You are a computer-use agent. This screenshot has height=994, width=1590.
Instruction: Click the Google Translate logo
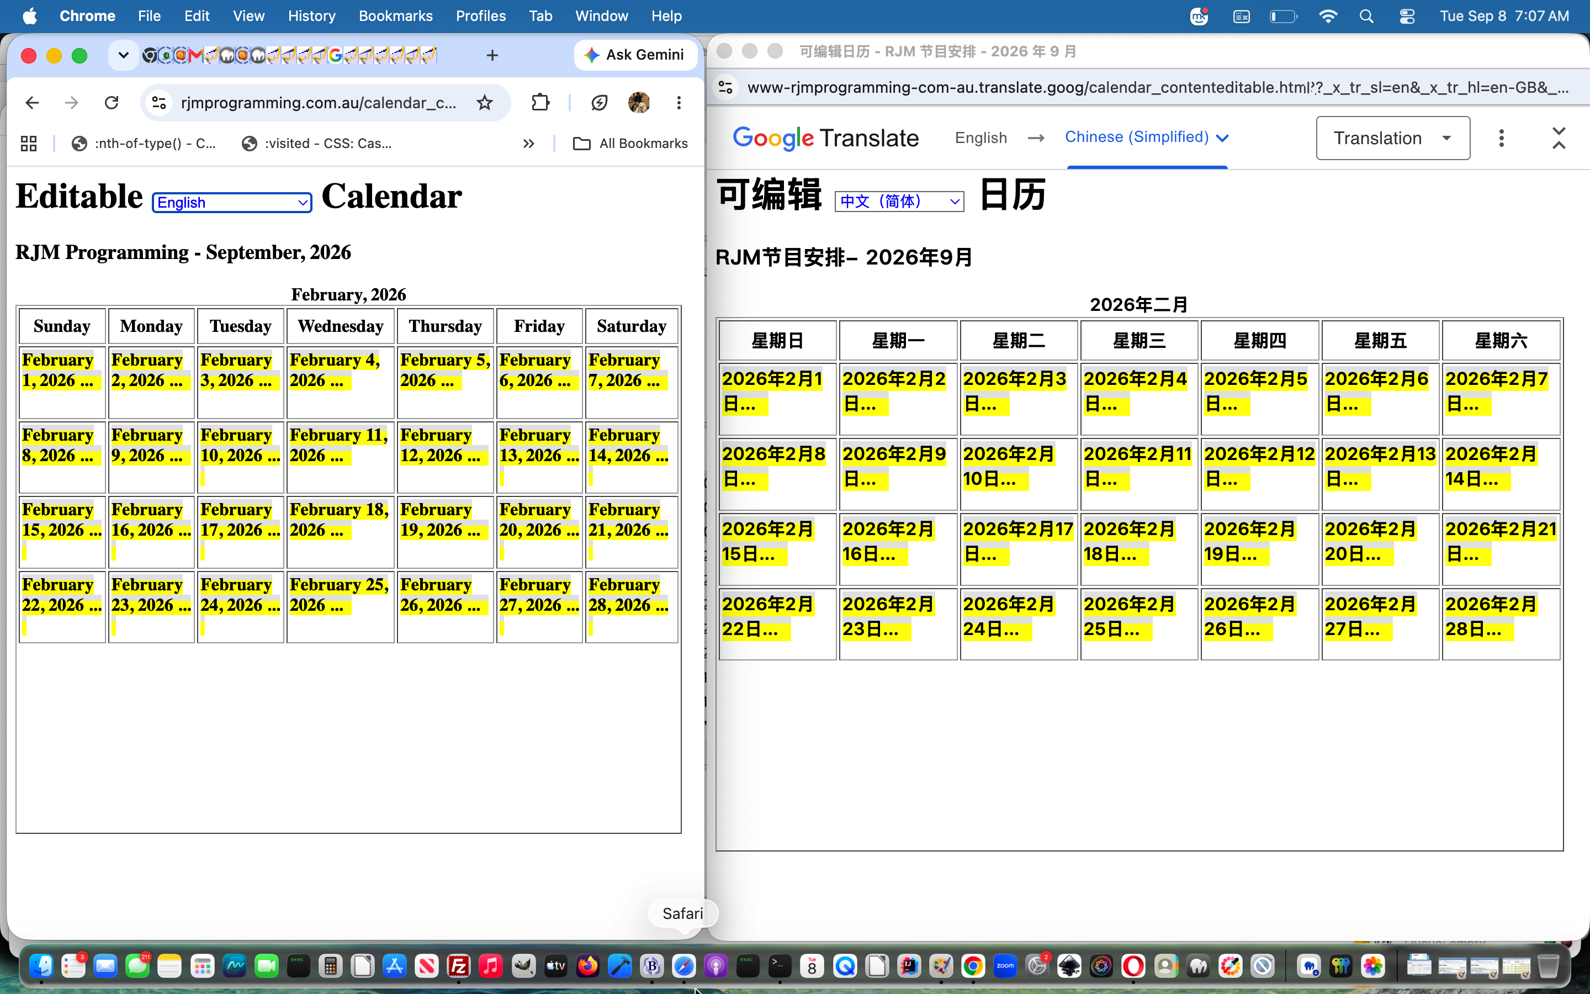pyautogui.click(x=825, y=138)
